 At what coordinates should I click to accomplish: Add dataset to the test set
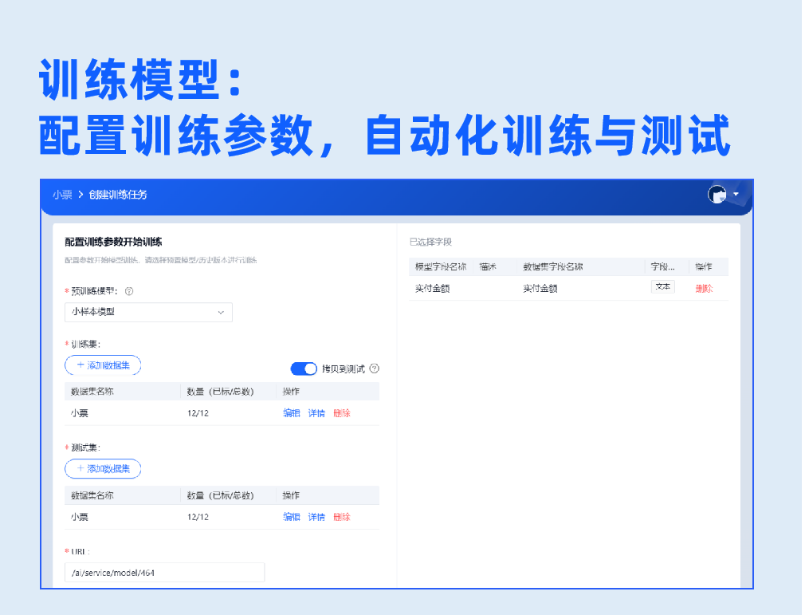pos(103,468)
